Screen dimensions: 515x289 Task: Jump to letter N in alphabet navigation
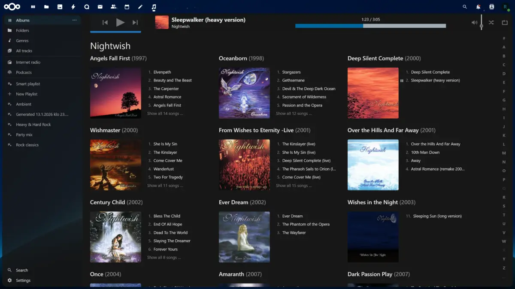pos(504,162)
